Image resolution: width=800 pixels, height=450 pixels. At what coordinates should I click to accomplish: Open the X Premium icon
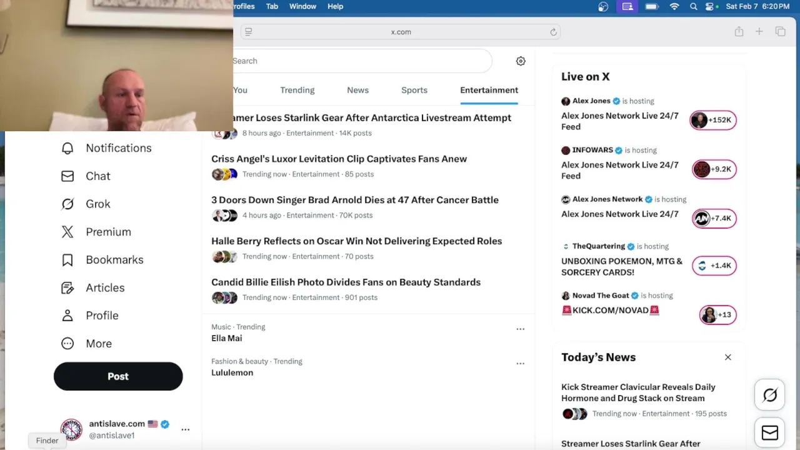(x=67, y=232)
